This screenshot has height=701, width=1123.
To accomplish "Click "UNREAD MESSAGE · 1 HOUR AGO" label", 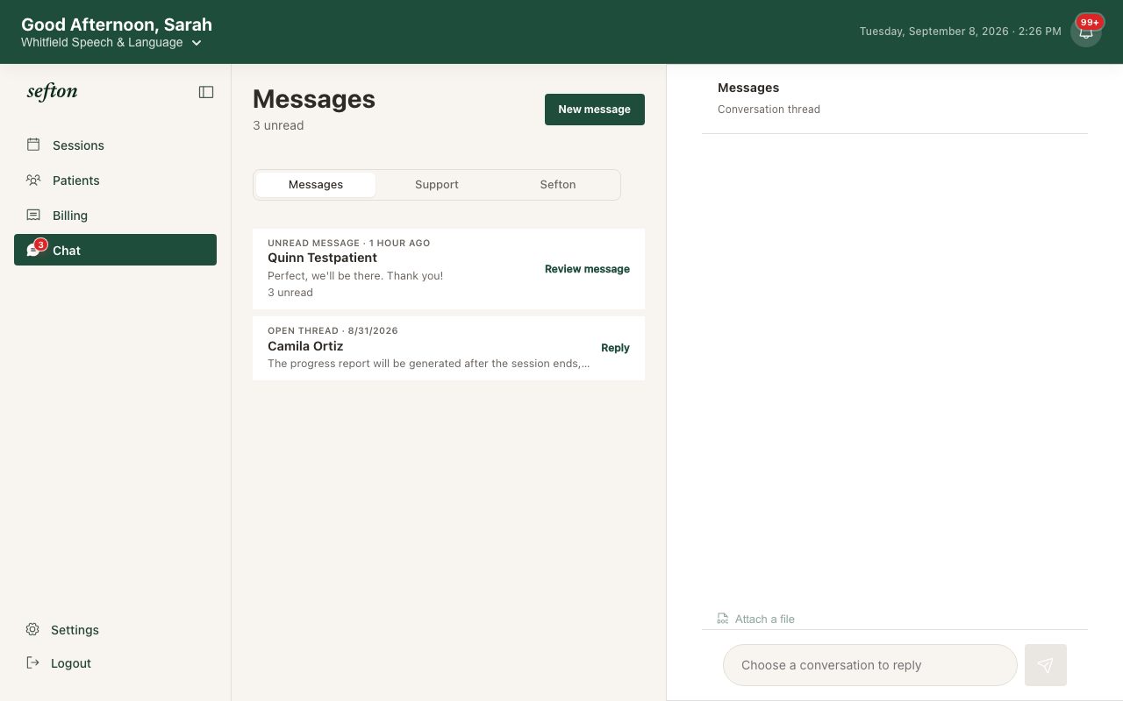I will [349, 243].
